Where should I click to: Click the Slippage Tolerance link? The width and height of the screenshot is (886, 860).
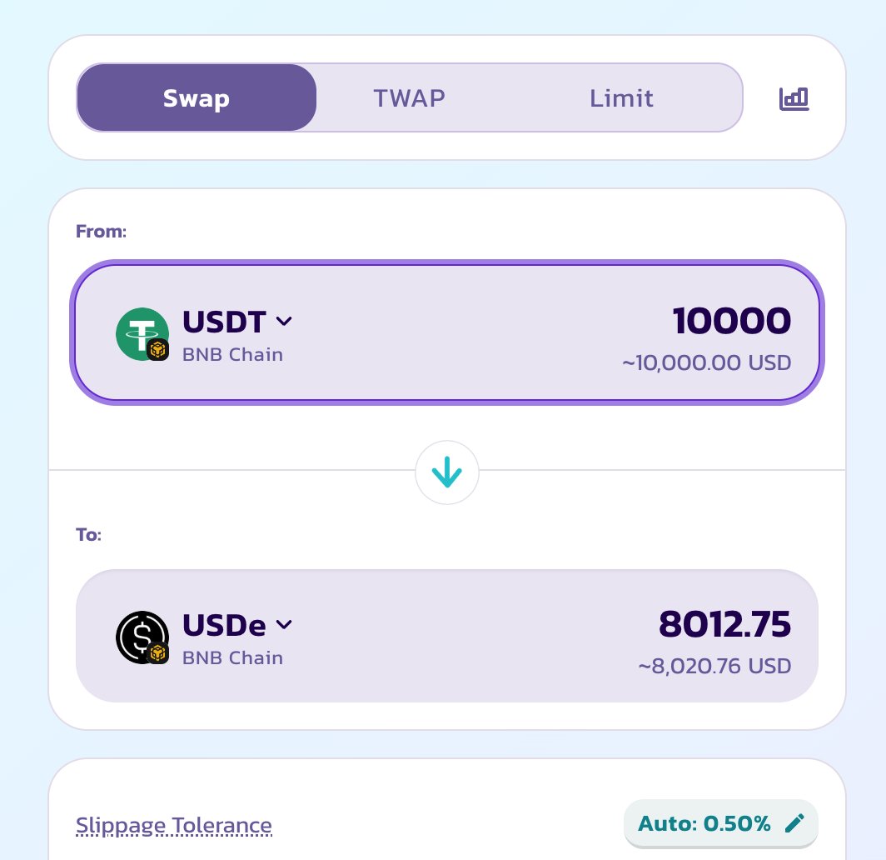click(x=174, y=826)
